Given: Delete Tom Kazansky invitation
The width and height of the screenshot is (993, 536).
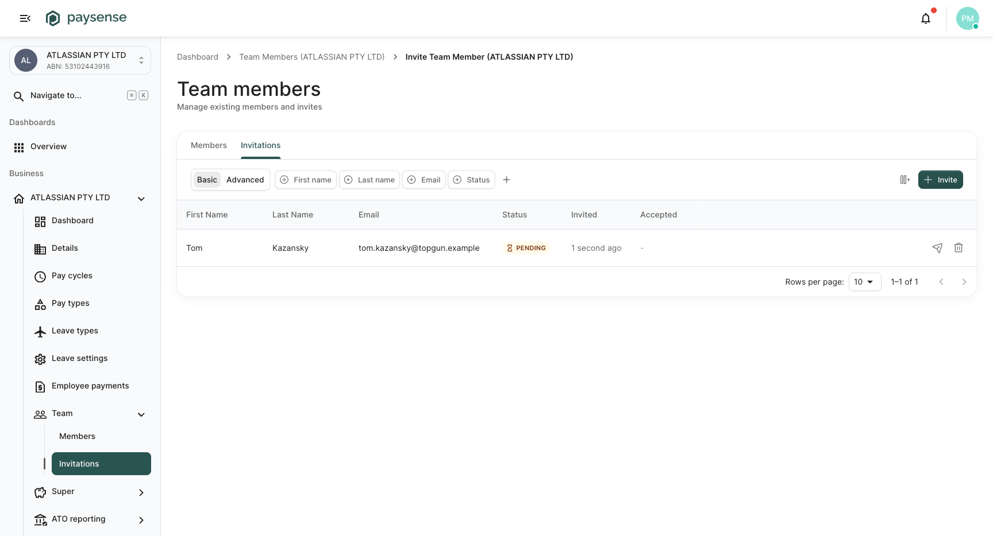Looking at the screenshot, I should (959, 248).
